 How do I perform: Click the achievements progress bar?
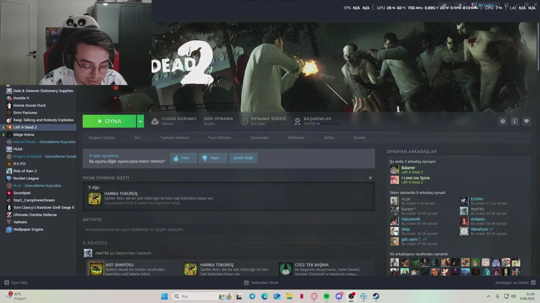[x=328, y=124]
